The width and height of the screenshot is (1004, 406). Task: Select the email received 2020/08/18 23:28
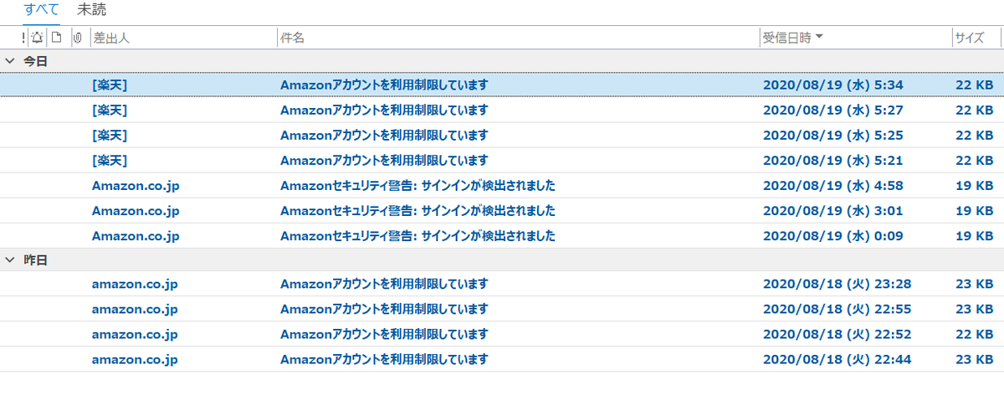coord(502,284)
